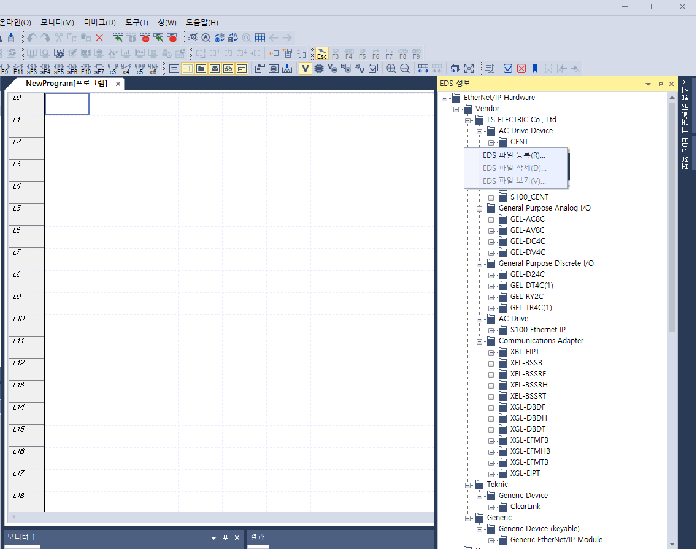Viewport: 696px width, 549px height.
Task: Select EDS 파일 등록(R) context menu item
Action: pos(514,155)
